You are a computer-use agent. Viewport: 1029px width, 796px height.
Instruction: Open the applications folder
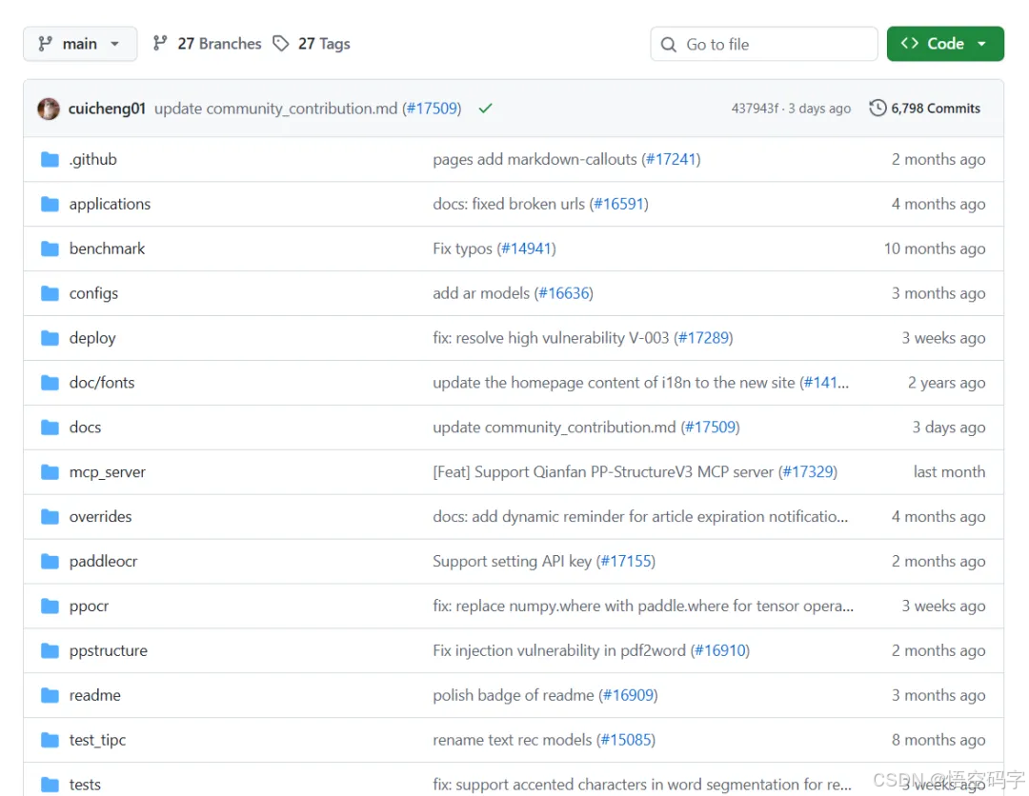coord(110,204)
